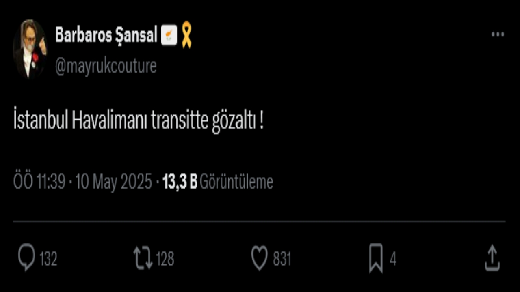520x292 pixels.
Task: Click the yellow ribbon emoji beside the name
Action: [186, 35]
